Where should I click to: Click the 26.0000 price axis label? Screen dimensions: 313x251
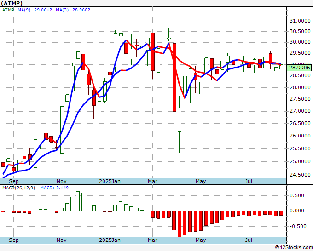point(300,136)
